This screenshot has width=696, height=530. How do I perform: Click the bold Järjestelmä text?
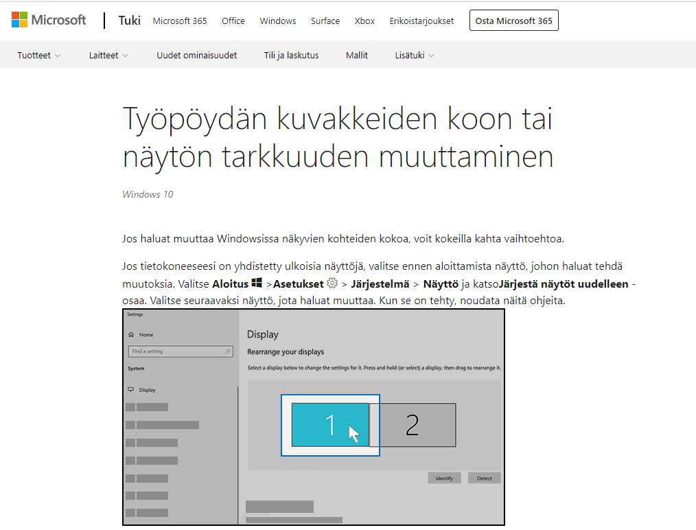coord(380,284)
